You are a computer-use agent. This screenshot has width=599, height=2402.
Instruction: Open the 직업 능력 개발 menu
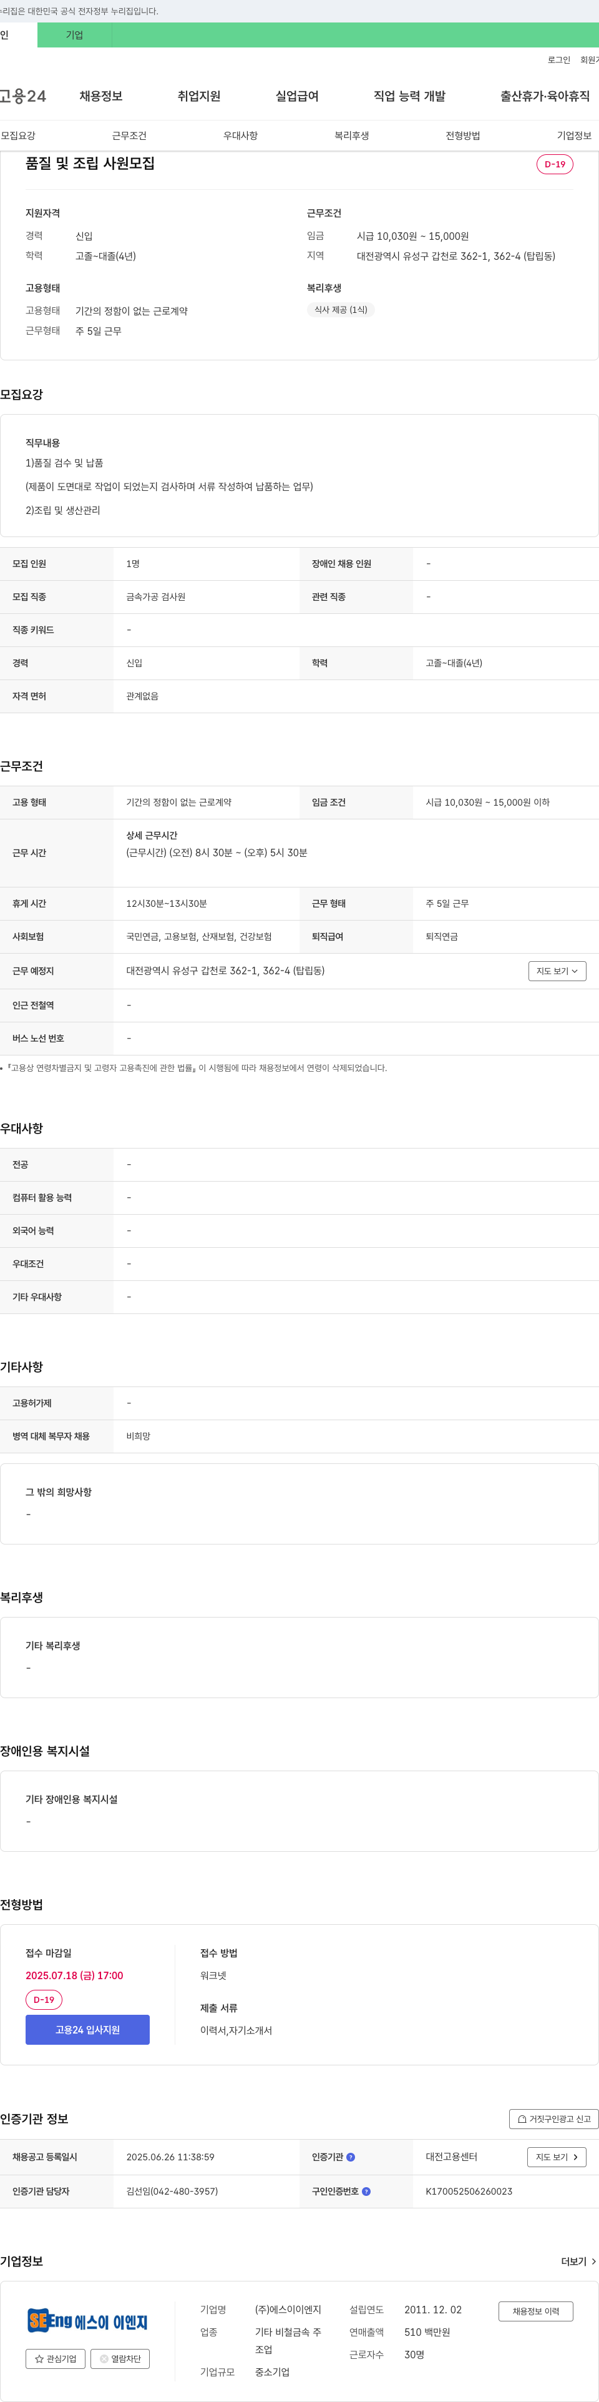(x=409, y=96)
